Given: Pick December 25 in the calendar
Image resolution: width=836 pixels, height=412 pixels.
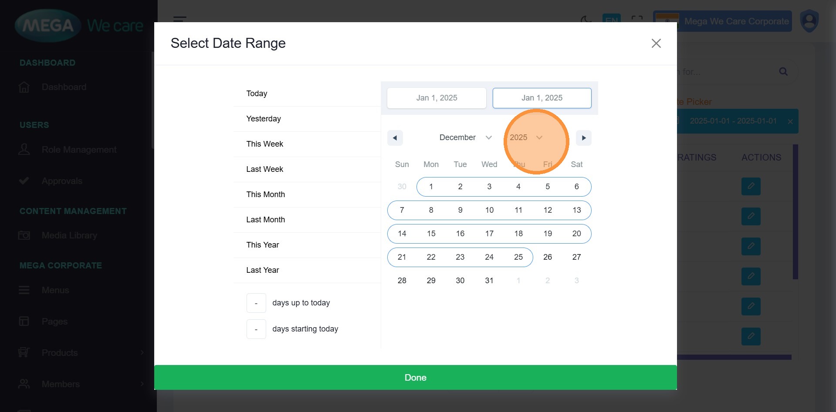Looking at the screenshot, I should click(518, 257).
